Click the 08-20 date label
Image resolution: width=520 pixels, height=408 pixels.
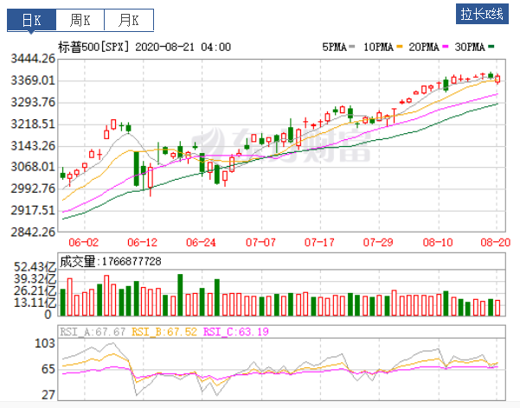[496, 243]
